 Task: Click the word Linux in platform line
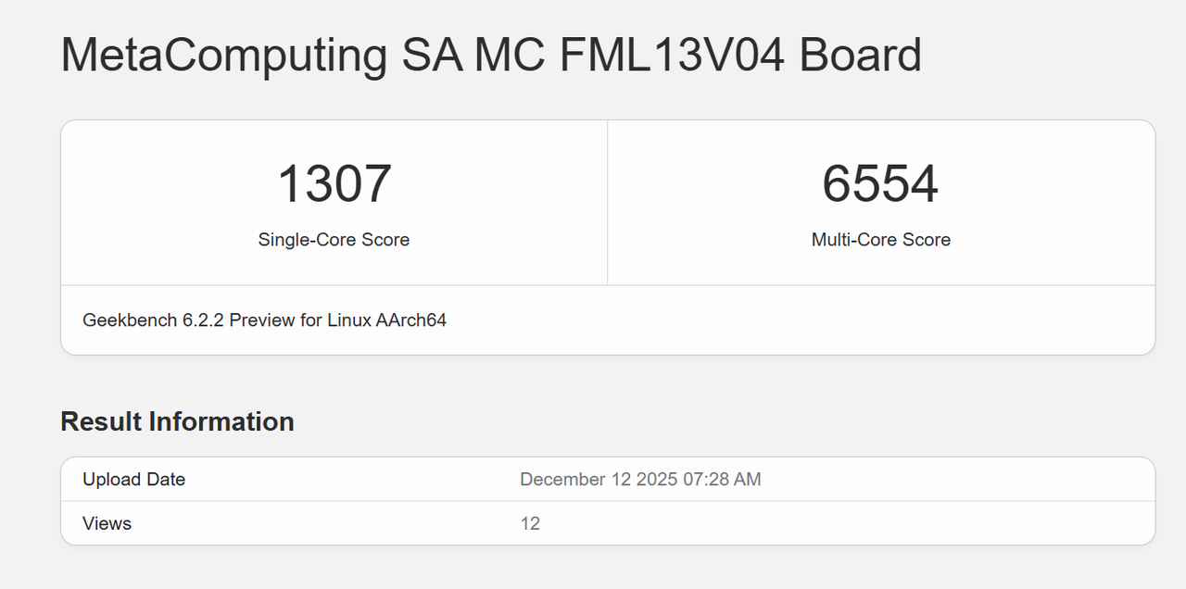(349, 320)
